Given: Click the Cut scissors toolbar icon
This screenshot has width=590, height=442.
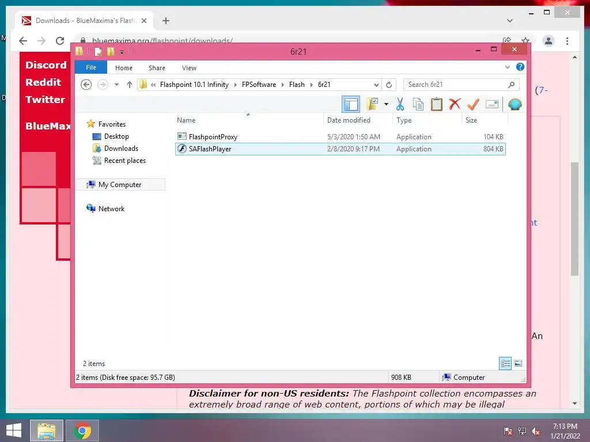Looking at the screenshot, I should coord(400,104).
